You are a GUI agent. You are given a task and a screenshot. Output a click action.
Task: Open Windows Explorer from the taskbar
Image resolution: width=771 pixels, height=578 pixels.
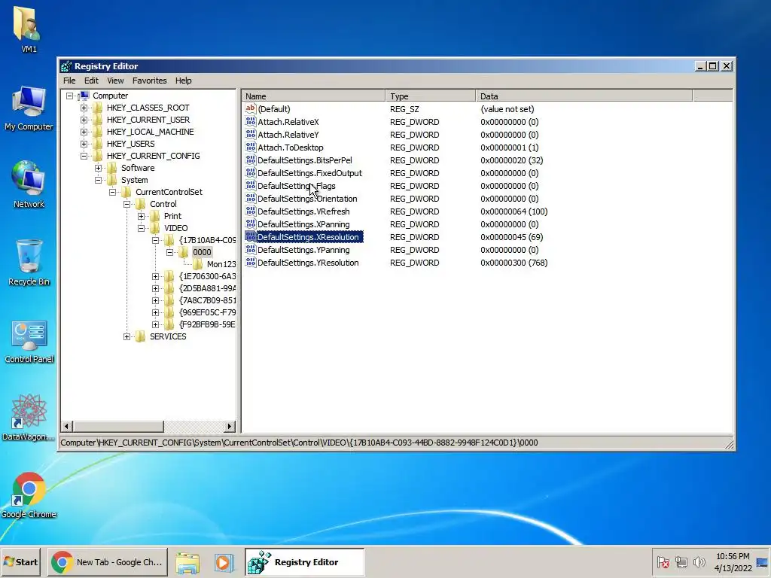[187, 562]
